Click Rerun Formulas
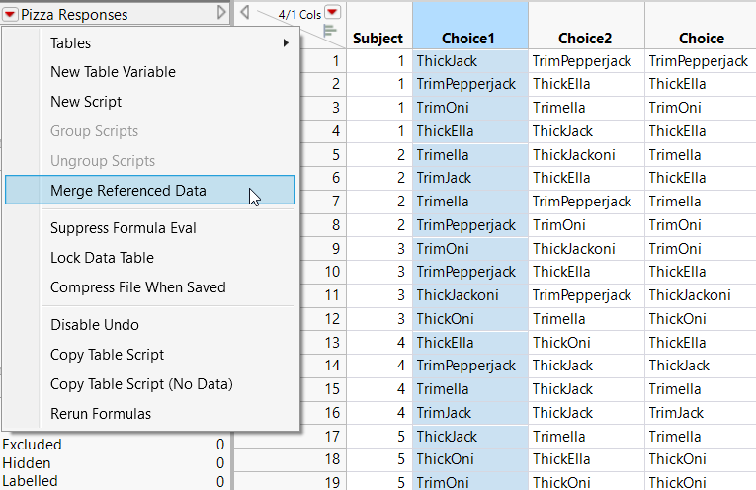 pyautogui.click(x=101, y=414)
